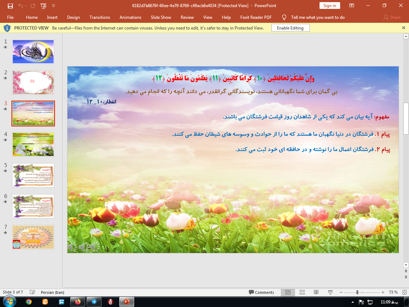Toggle Normal view button in status bar
The height and width of the screenshot is (307, 409).
[x=288, y=292]
